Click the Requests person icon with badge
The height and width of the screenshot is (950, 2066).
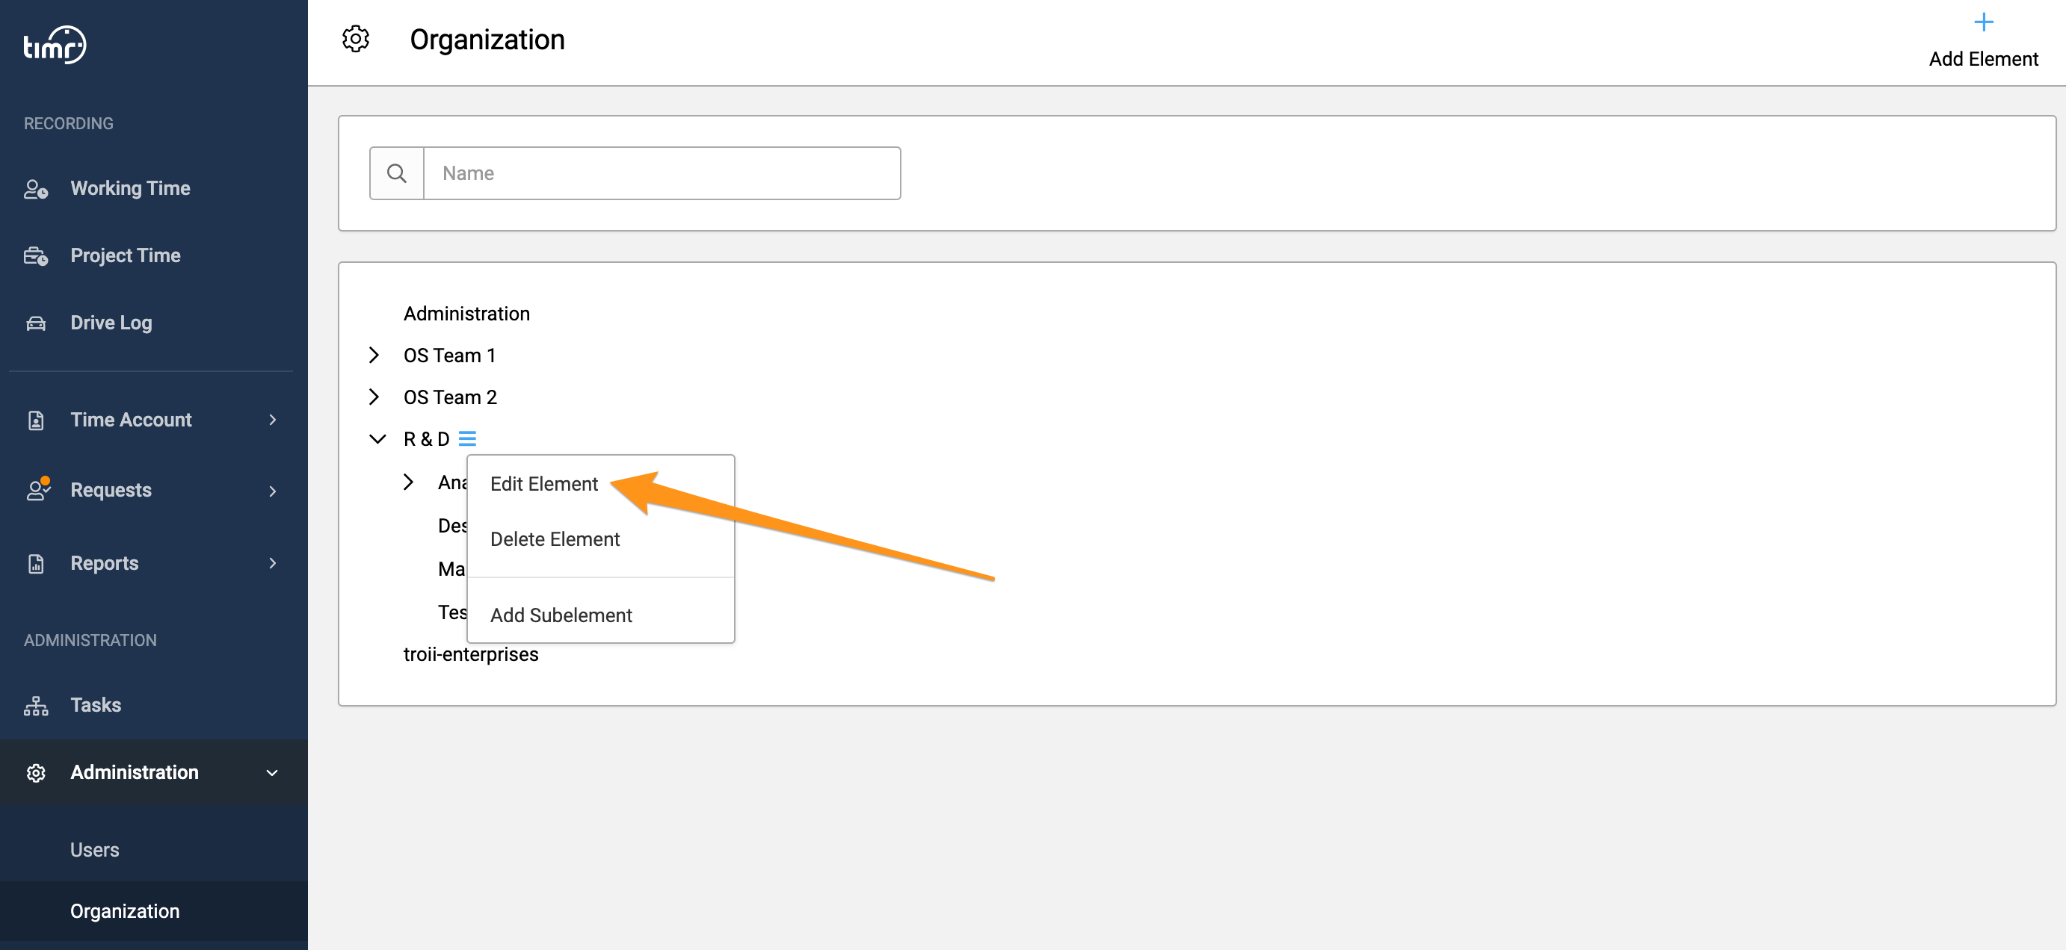[37, 489]
